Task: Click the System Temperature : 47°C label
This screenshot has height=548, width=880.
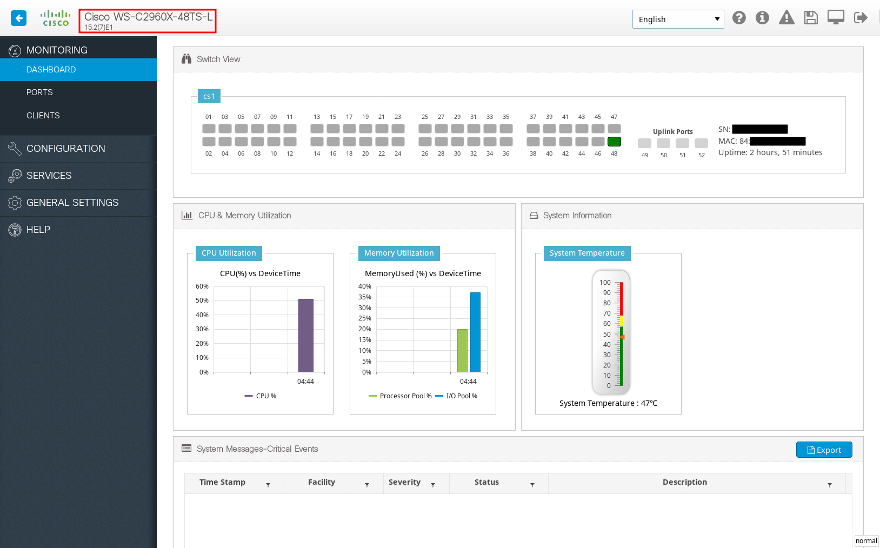Action: [x=608, y=403]
